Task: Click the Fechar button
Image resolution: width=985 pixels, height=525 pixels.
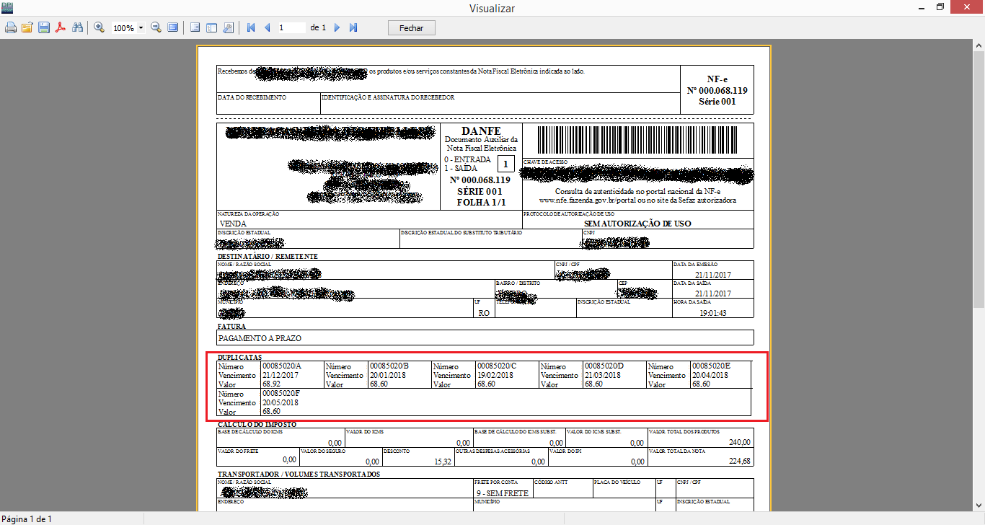Action: (x=412, y=27)
